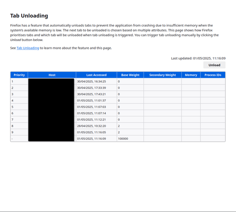This screenshot has height=212, width=236.
Task: Select the Secondary Weight column header
Action: 163,75
